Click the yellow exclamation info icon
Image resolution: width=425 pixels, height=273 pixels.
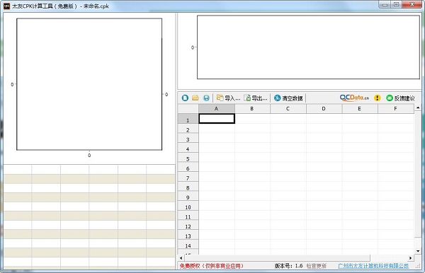(377, 98)
